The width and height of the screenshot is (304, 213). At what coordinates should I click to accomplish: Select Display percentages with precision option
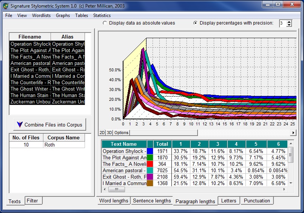click(x=233, y=23)
